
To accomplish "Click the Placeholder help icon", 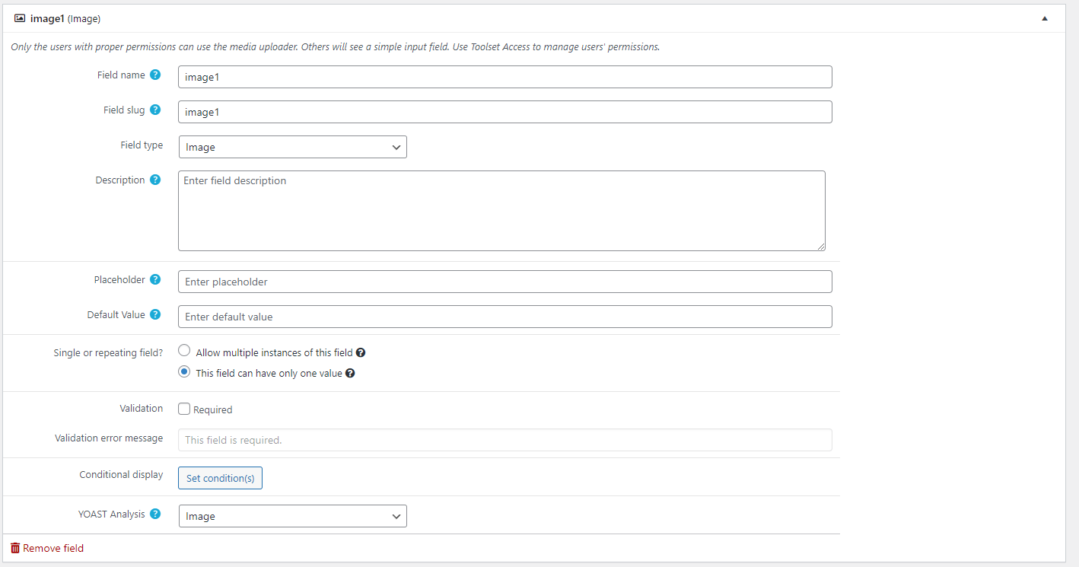I will pyautogui.click(x=155, y=279).
